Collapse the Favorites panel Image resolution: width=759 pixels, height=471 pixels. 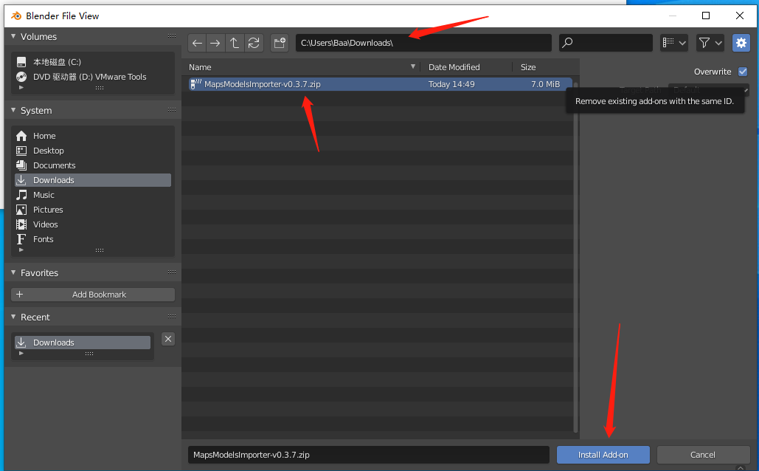[x=13, y=272]
